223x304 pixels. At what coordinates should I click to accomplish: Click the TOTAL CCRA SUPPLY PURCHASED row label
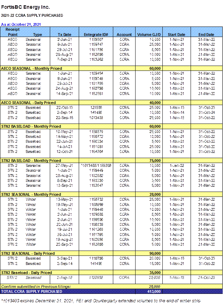32,291
